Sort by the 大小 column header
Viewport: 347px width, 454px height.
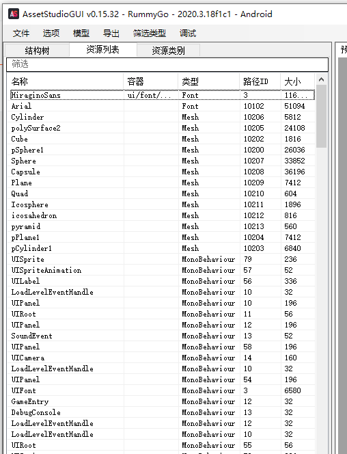pos(297,81)
